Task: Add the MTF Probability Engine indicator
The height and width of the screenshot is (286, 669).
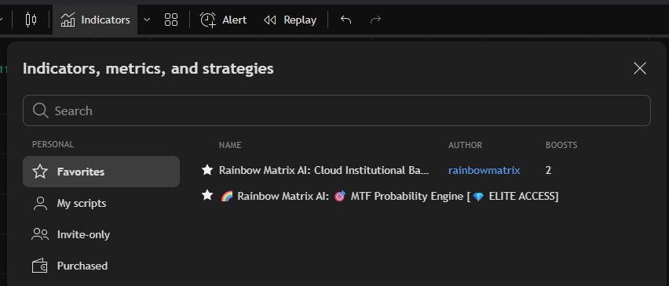Action: (389, 196)
